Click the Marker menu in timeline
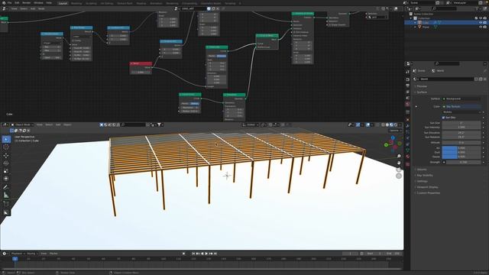 53,254
